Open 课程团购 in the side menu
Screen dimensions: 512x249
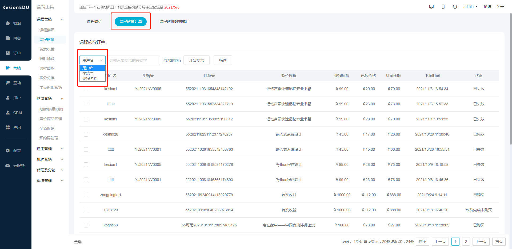tap(47, 68)
